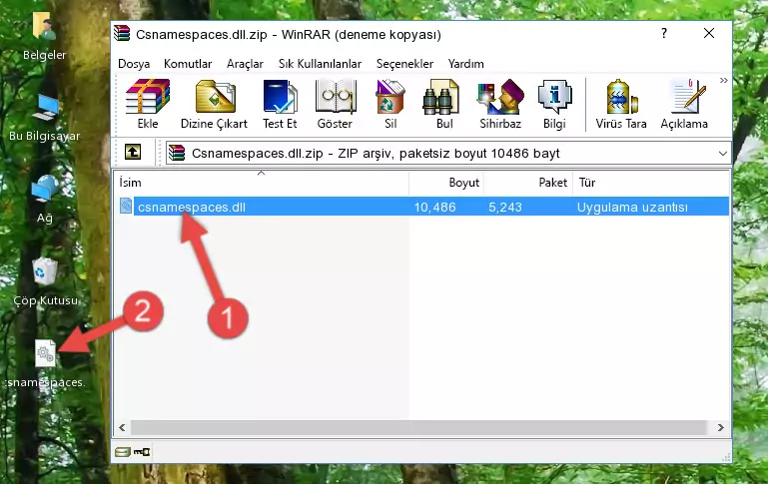Click the horizontal scrollbar right arrow

point(720,427)
